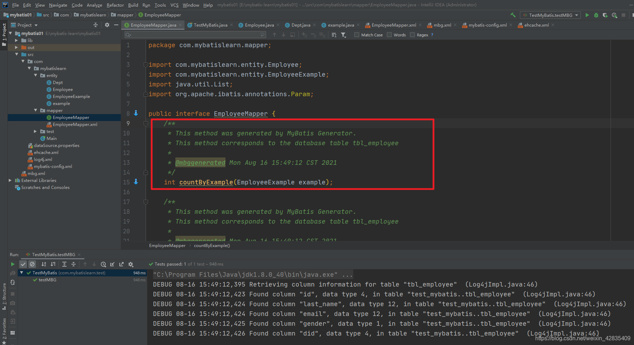
Task: Select dataSource.properties in the project tree
Action: point(57,146)
